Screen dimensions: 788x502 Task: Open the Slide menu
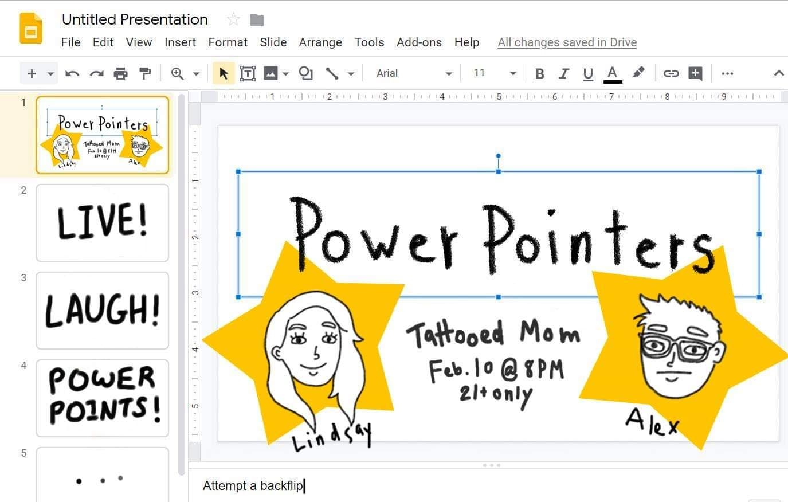(273, 42)
